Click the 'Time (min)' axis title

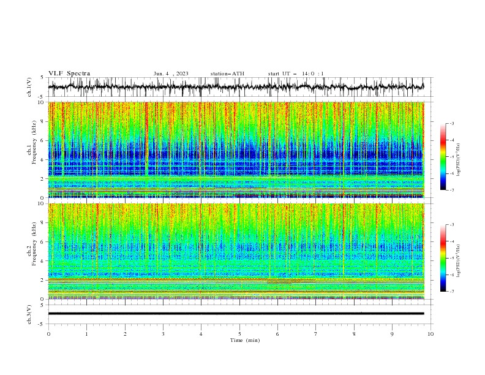point(245,340)
